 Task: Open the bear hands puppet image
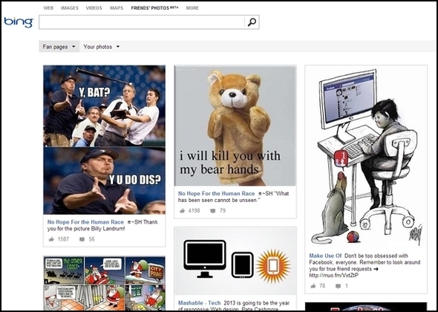pos(235,126)
